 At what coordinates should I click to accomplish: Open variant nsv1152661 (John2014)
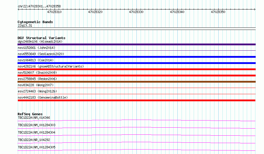(36, 48)
